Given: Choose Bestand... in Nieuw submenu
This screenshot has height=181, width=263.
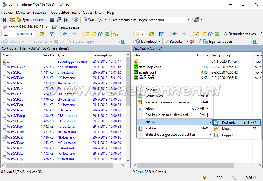Looking at the screenshot, I should click(237, 123).
